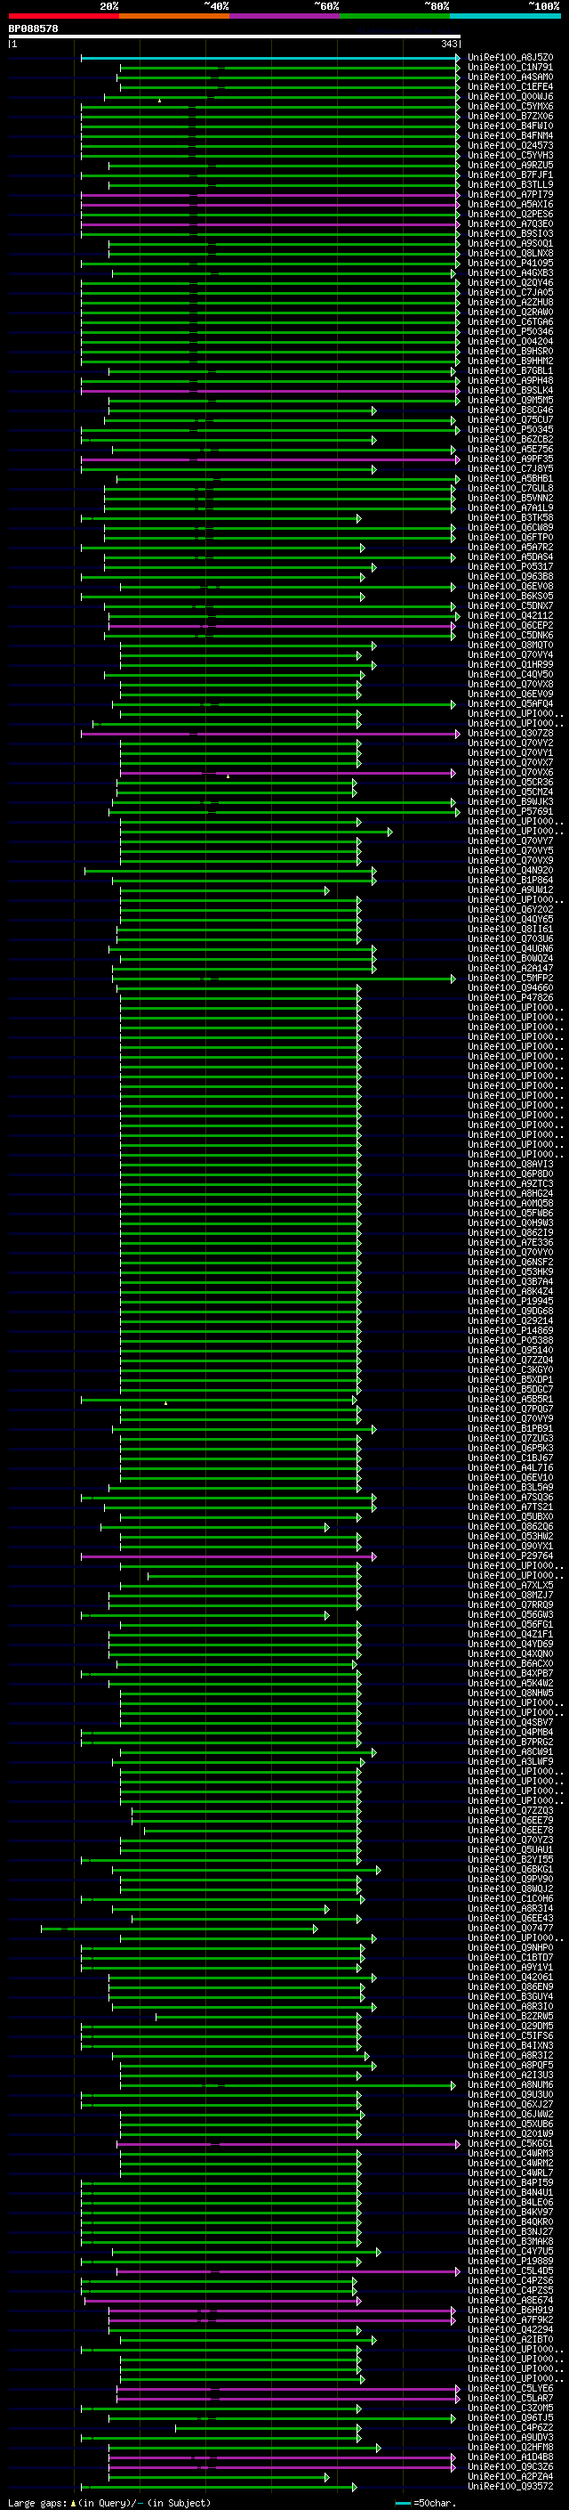
Task: Click the cyan alignment bar for UniRef100_A8J5Z0
Action: 269,58
